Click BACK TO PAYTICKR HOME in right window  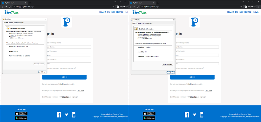coord(243,12)
